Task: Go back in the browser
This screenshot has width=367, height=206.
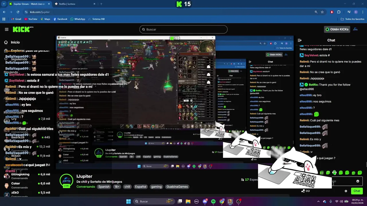Action: pyautogui.click(x=4, y=12)
